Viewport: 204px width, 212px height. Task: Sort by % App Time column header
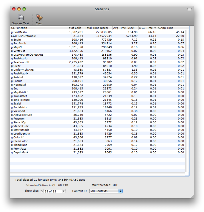pos(171,28)
